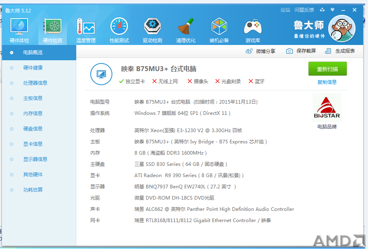368x249 pixels.
Task: Click the computer model value with scan date
Action: 196,102
